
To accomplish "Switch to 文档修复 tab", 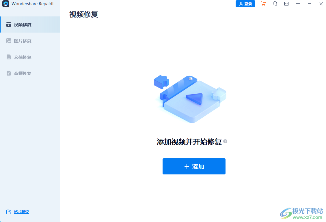I will tap(30, 57).
